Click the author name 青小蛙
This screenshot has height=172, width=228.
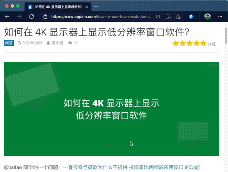(x=58, y=43)
